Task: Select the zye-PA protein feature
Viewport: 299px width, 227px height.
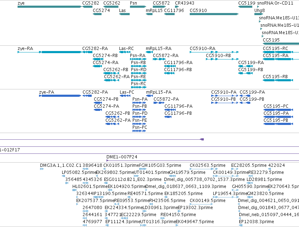Action: coord(60,96)
